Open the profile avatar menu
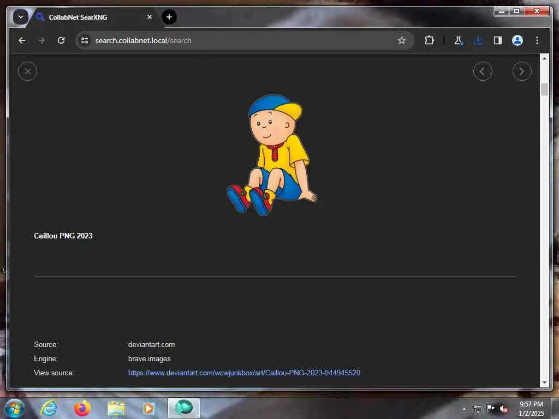Screen dimensions: 559x419 [518, 40]
